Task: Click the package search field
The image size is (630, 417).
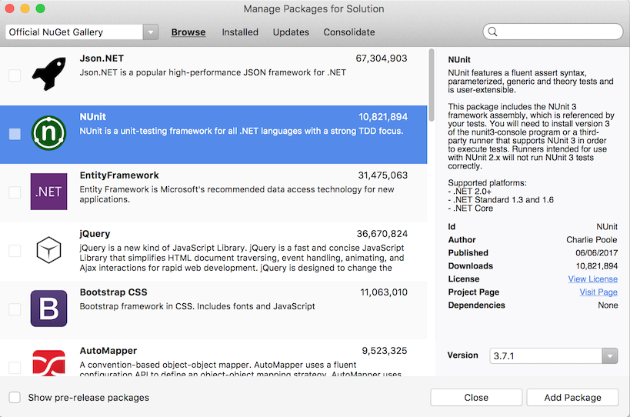Action: pos(553,32)
